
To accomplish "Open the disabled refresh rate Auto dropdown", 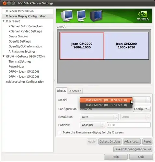I will click(x=136, y=117).
